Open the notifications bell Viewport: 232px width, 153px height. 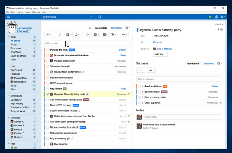(x=216, y=17)
